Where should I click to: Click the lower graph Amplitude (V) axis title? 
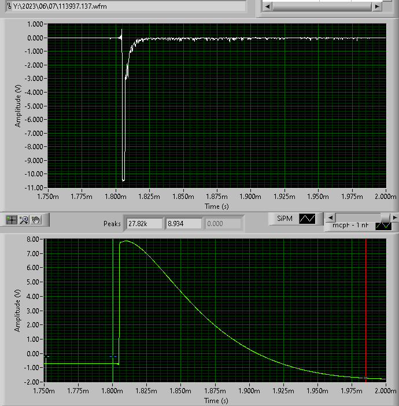point(17,311)
